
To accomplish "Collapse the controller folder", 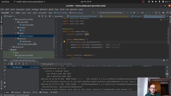I will 16,22.
